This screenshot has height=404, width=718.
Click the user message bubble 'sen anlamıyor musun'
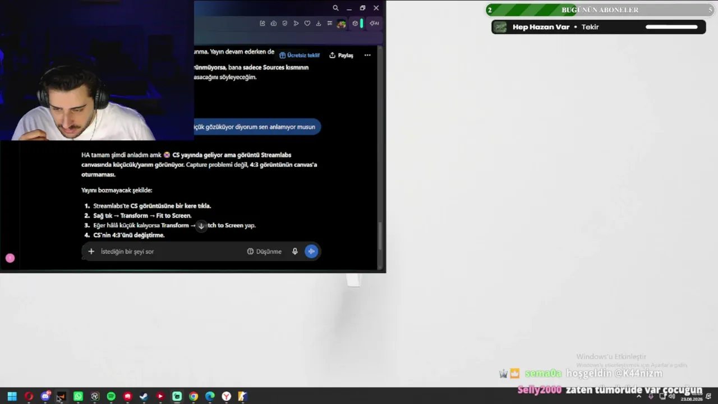[x=256, y=127]
